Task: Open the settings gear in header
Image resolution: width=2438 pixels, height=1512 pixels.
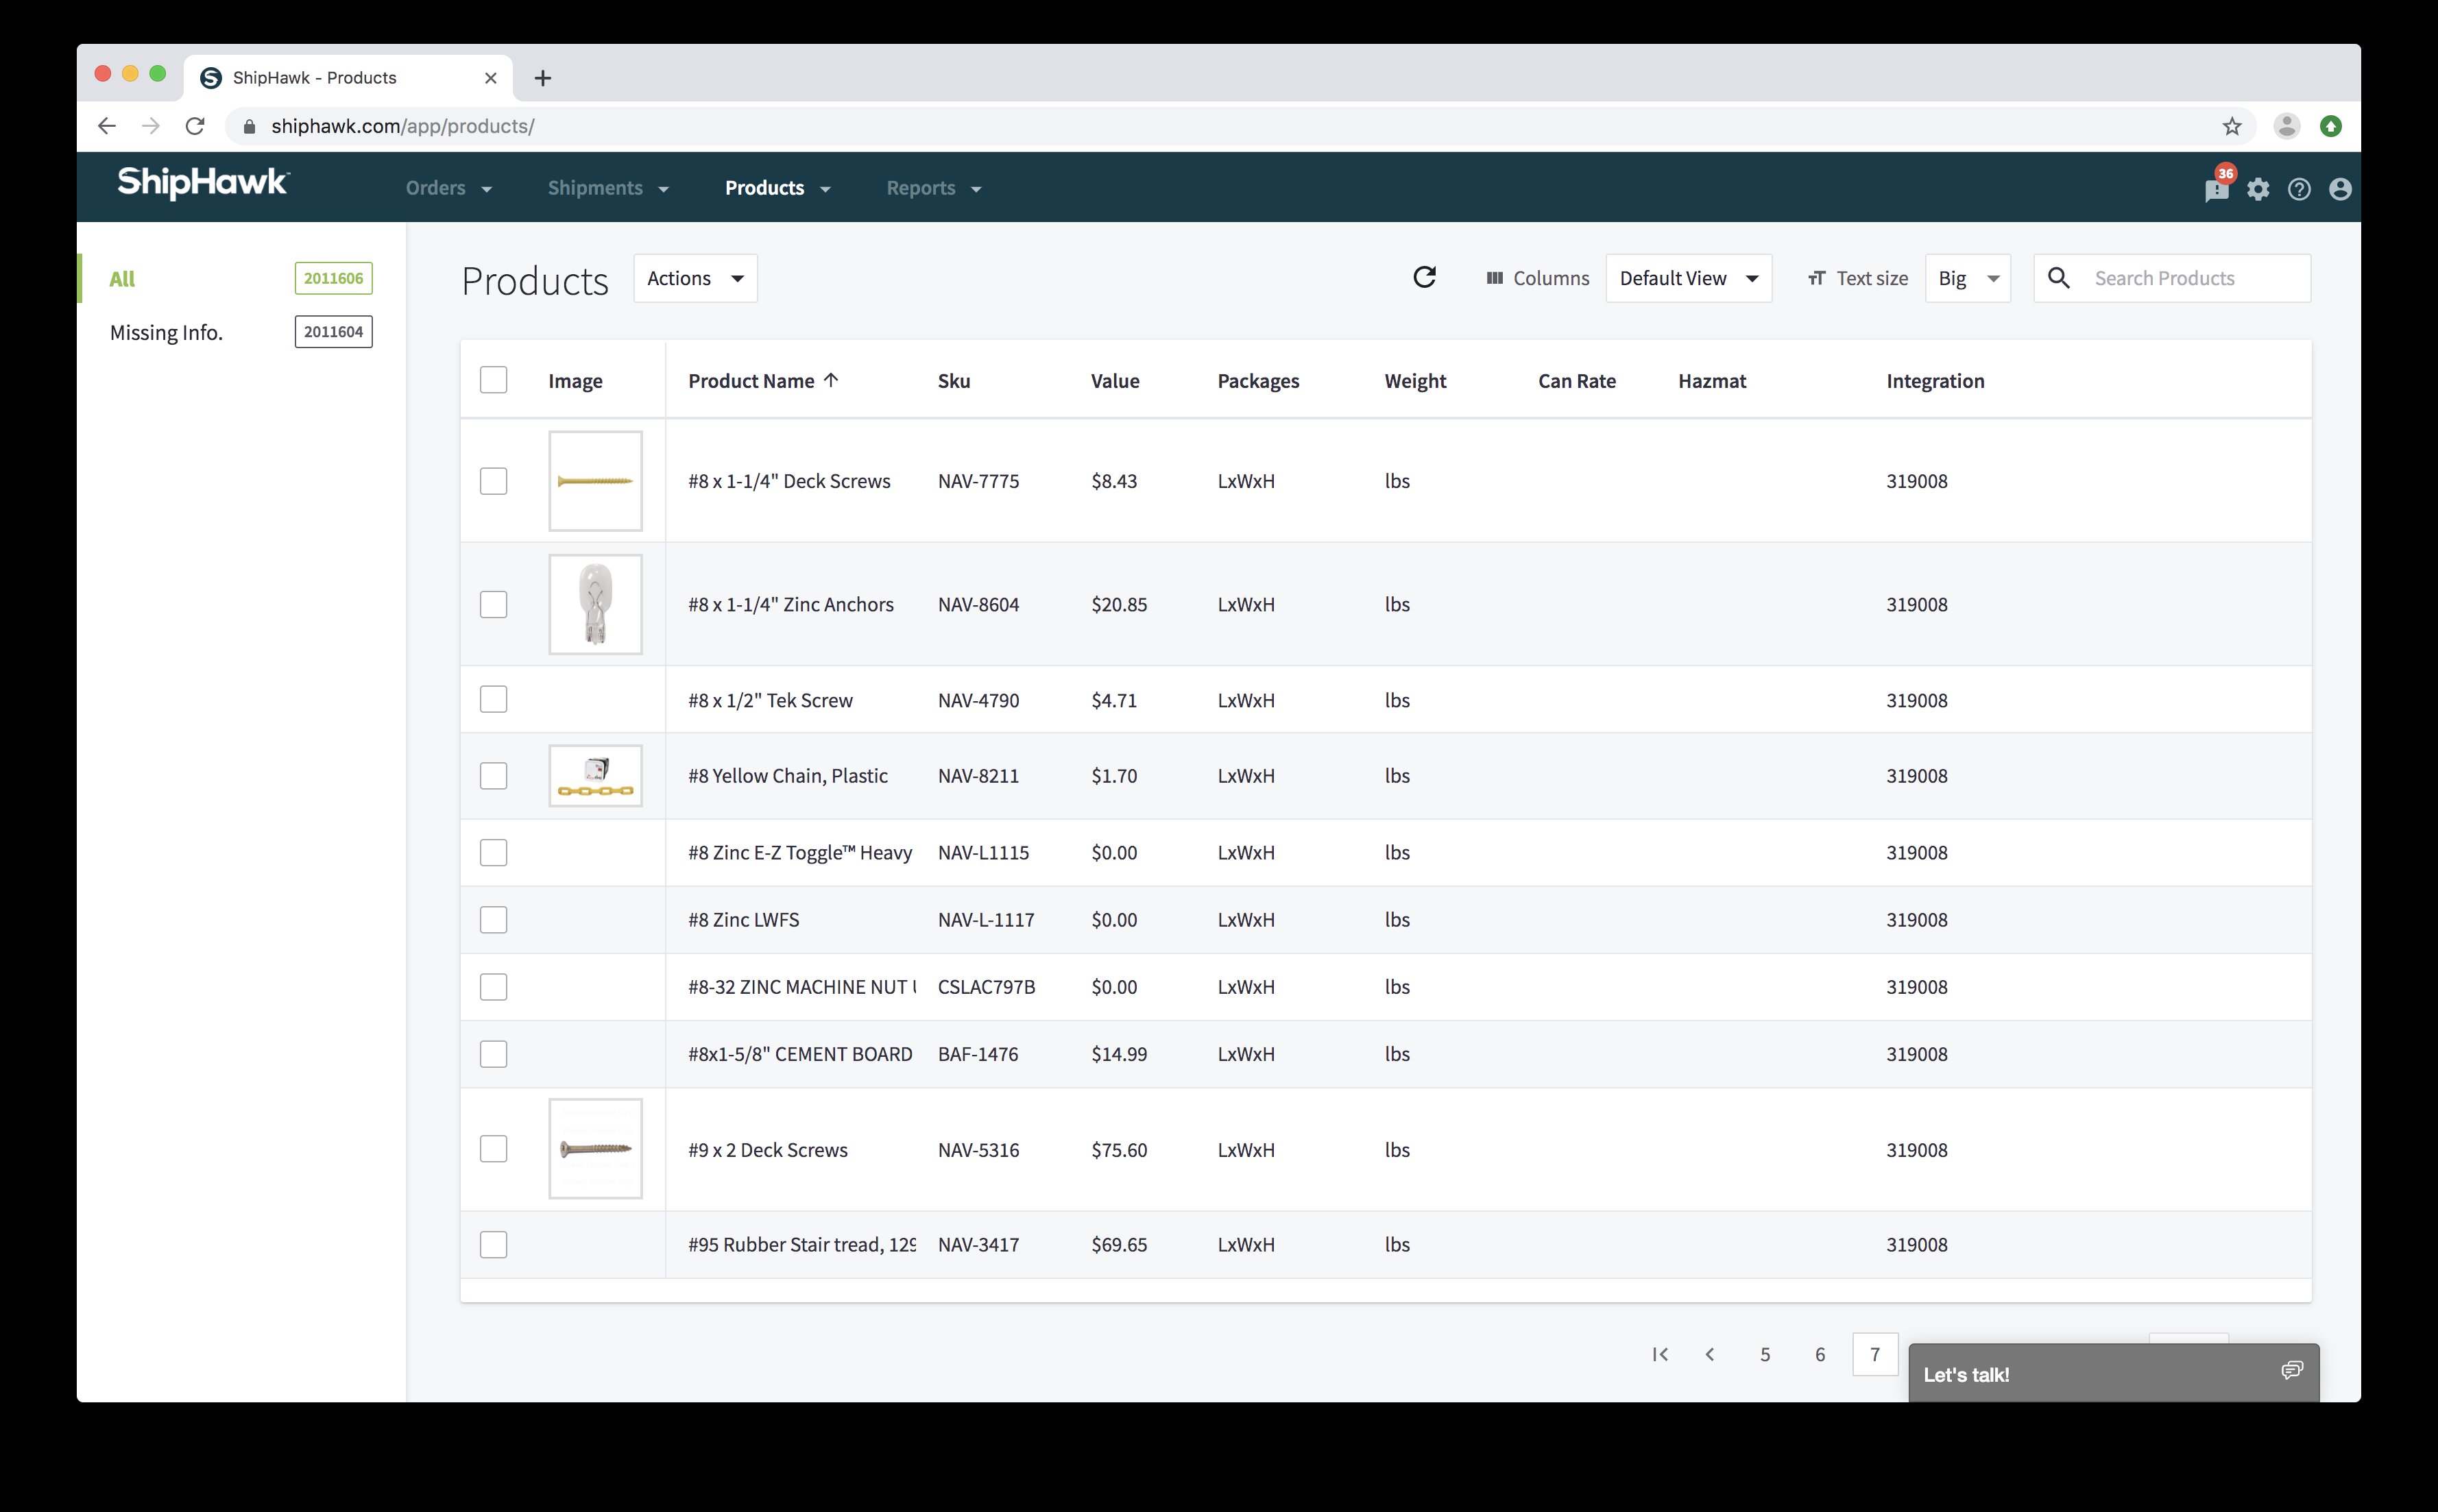Action: coord(2258,189)
